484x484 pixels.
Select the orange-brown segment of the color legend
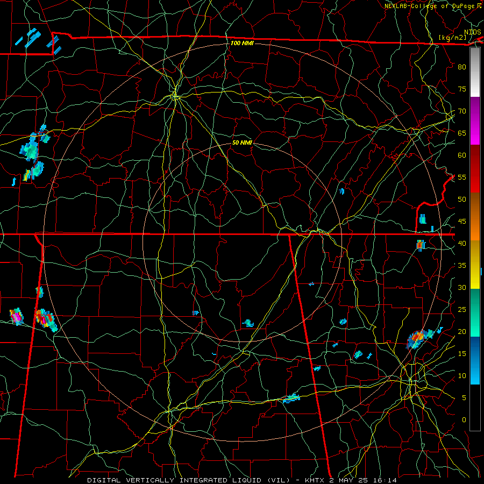(475, 217)
